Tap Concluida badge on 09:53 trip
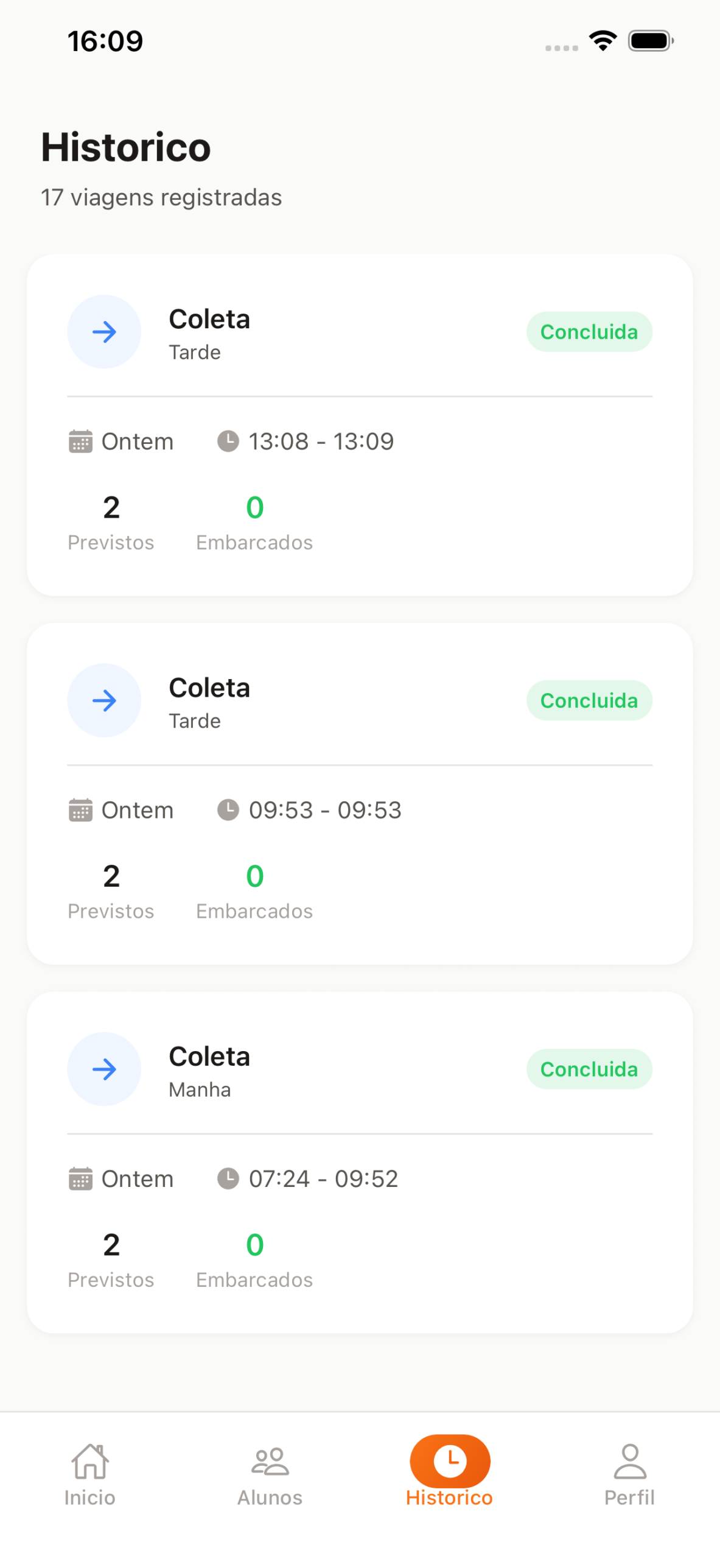 coord(589,700)
